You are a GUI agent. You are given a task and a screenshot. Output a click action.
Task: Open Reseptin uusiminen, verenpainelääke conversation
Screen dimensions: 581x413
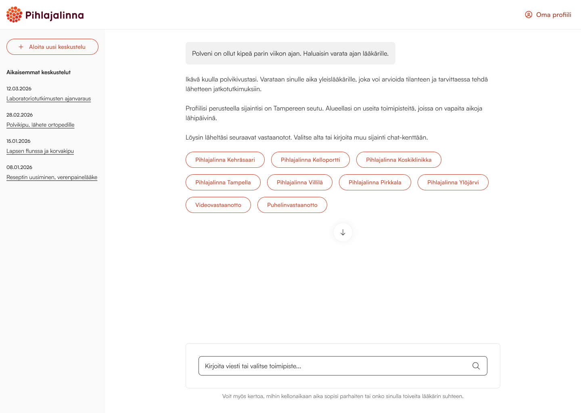pyautogui.click(x=52, y=177)
